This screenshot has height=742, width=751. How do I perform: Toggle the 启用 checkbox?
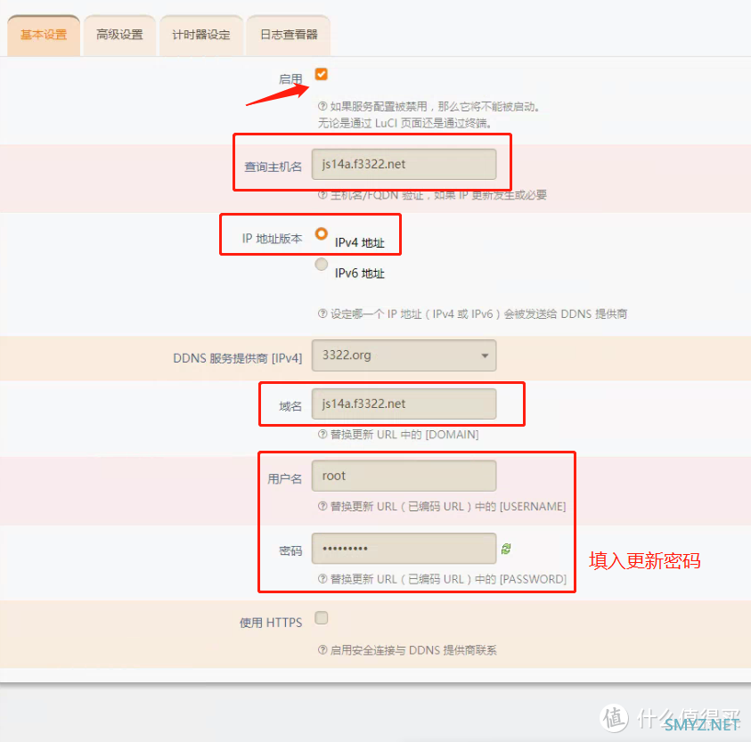click(x=321, y=74)
